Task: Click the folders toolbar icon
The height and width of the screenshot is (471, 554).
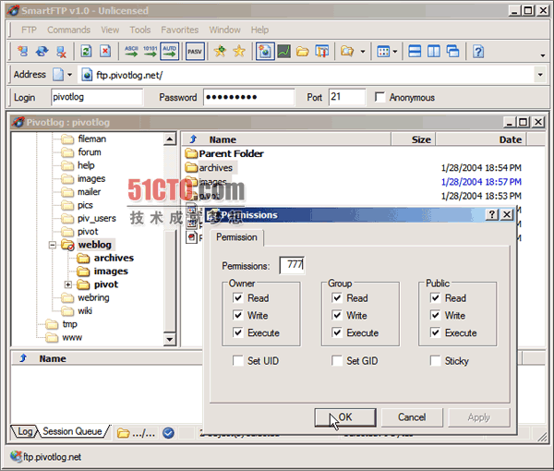Action: 347,52
